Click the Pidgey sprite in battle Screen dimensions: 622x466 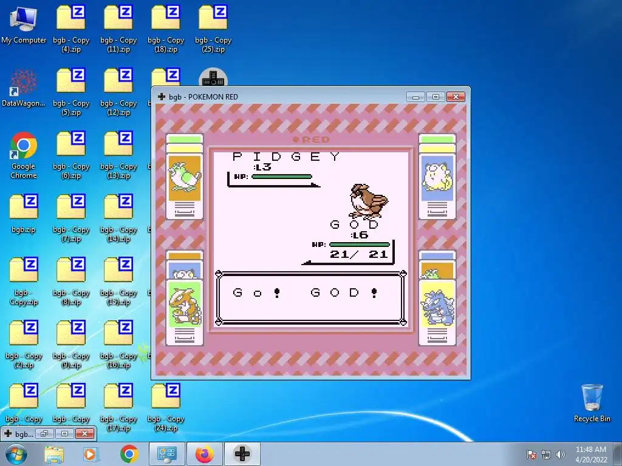368,201
